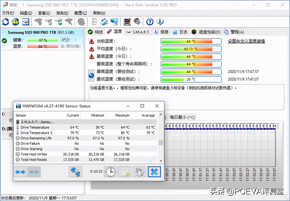Collapse the Drive Remaining Life sensor entry
This screenshot has height=201, width=290.
coord(18,138)
